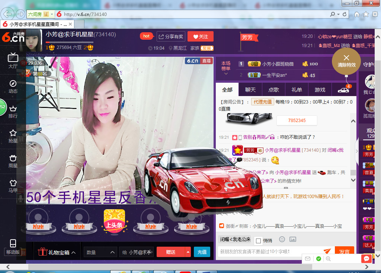Click the 上头条 headline badge
The width and height of the screenshot is (381, 273).
pyautogui.click(x=114, y=221)
